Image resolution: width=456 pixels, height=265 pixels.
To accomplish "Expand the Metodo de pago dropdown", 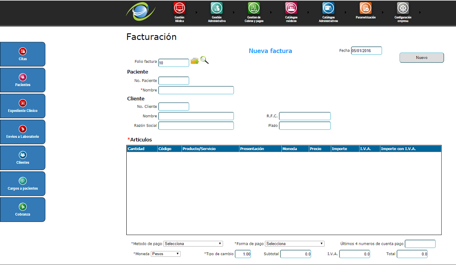I will click(x=194, y=244).
